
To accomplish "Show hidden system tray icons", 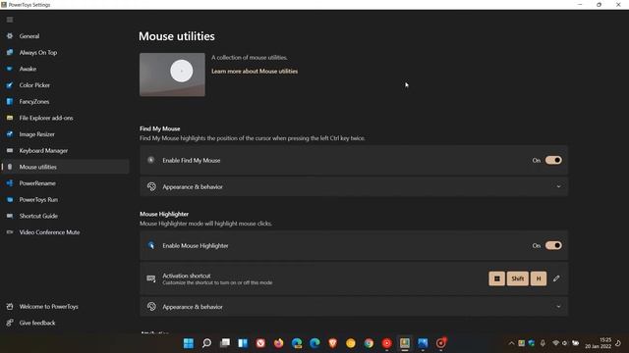I will 511,343.
